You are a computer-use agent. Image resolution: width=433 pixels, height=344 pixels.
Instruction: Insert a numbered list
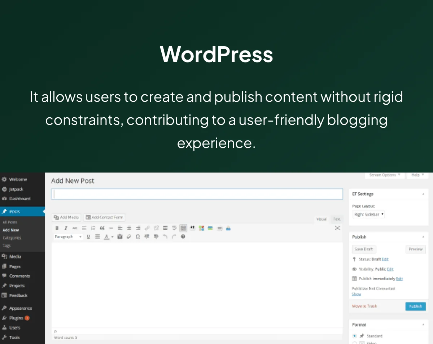click(93, 228)
